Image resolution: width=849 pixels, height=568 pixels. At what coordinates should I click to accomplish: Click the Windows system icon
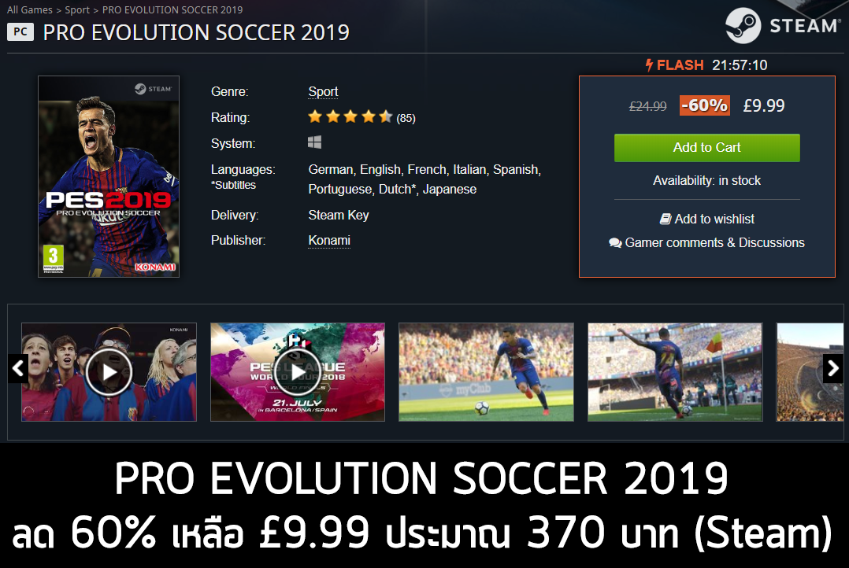[314, 142]
